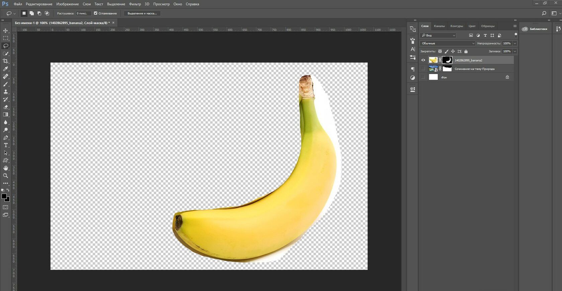This screenshot has height=291, width=562.
Task: Open the Вид layer filter dropdown
Action: 438,35
